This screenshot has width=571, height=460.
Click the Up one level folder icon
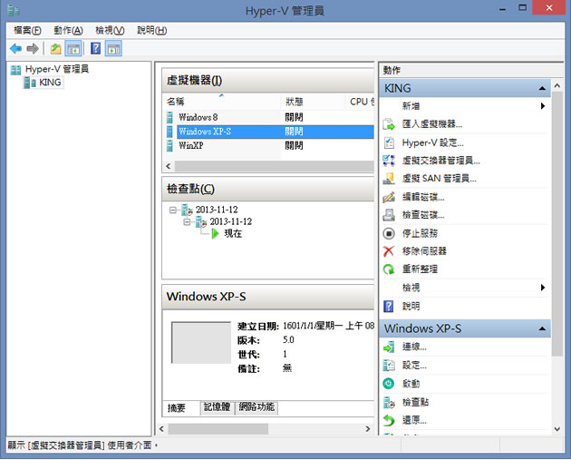pyautogui.click(x=55, y=48)
